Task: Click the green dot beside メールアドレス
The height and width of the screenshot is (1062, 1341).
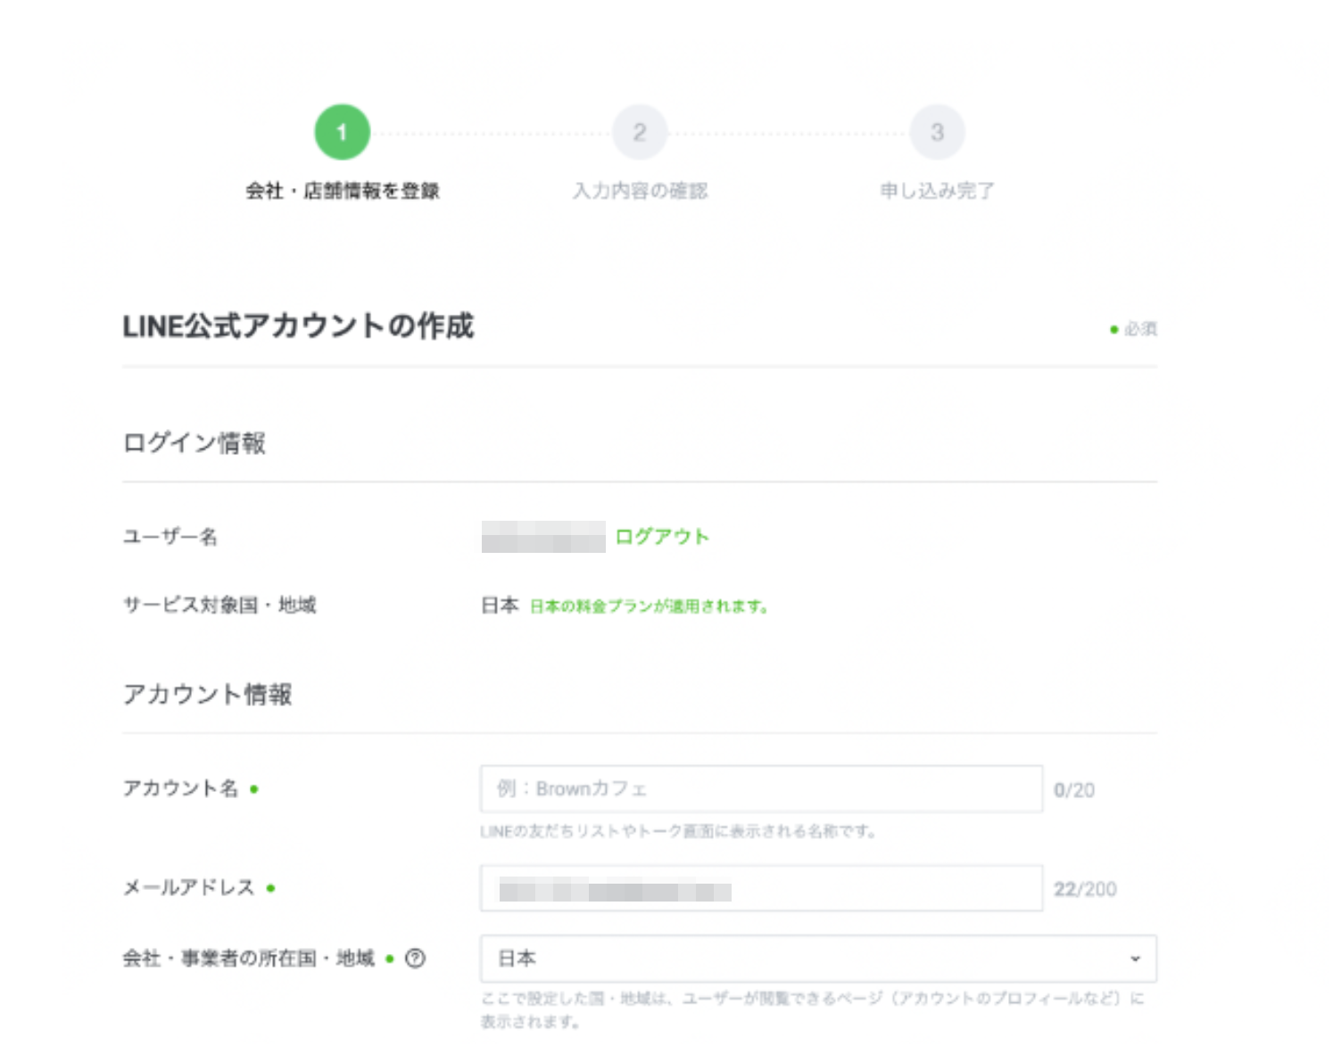Action: click(x=273, y=888)
